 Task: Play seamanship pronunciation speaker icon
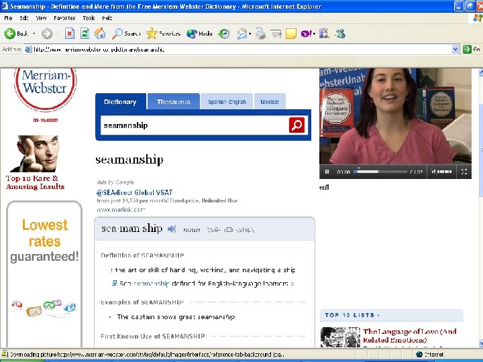click(x=172, y=229)
